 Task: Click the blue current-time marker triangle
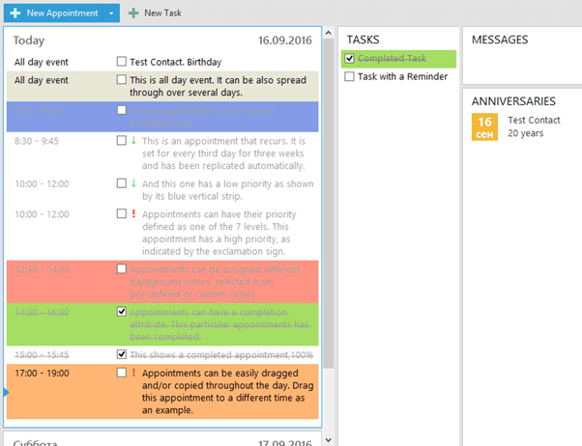coord(6,392)
